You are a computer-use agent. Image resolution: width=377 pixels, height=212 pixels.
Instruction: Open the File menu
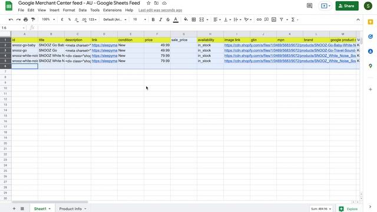[21, 10]
